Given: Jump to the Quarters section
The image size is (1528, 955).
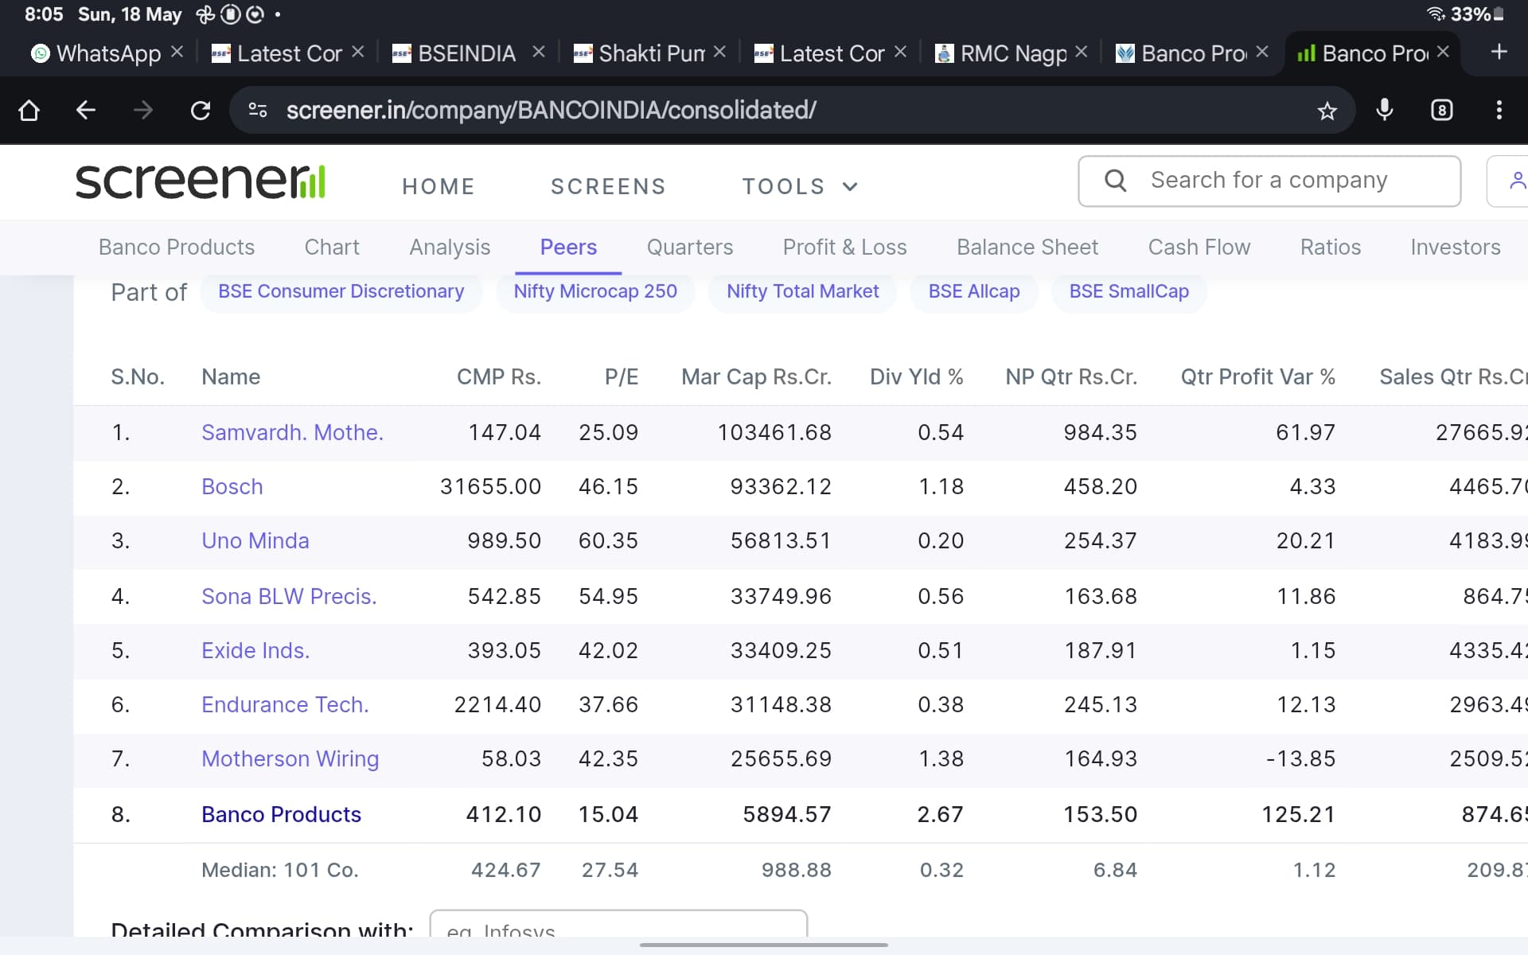Looking at the screenshot, I should (x=690, y=248).
